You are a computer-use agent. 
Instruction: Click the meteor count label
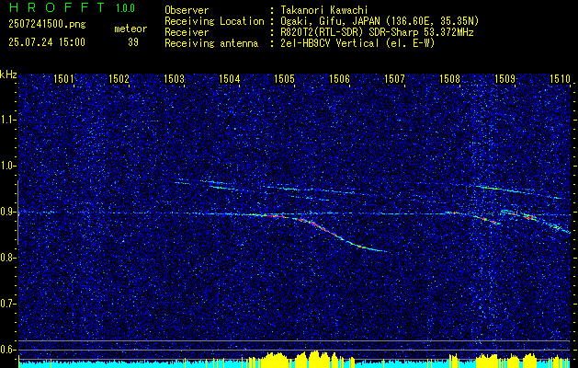tap(130, 29)
